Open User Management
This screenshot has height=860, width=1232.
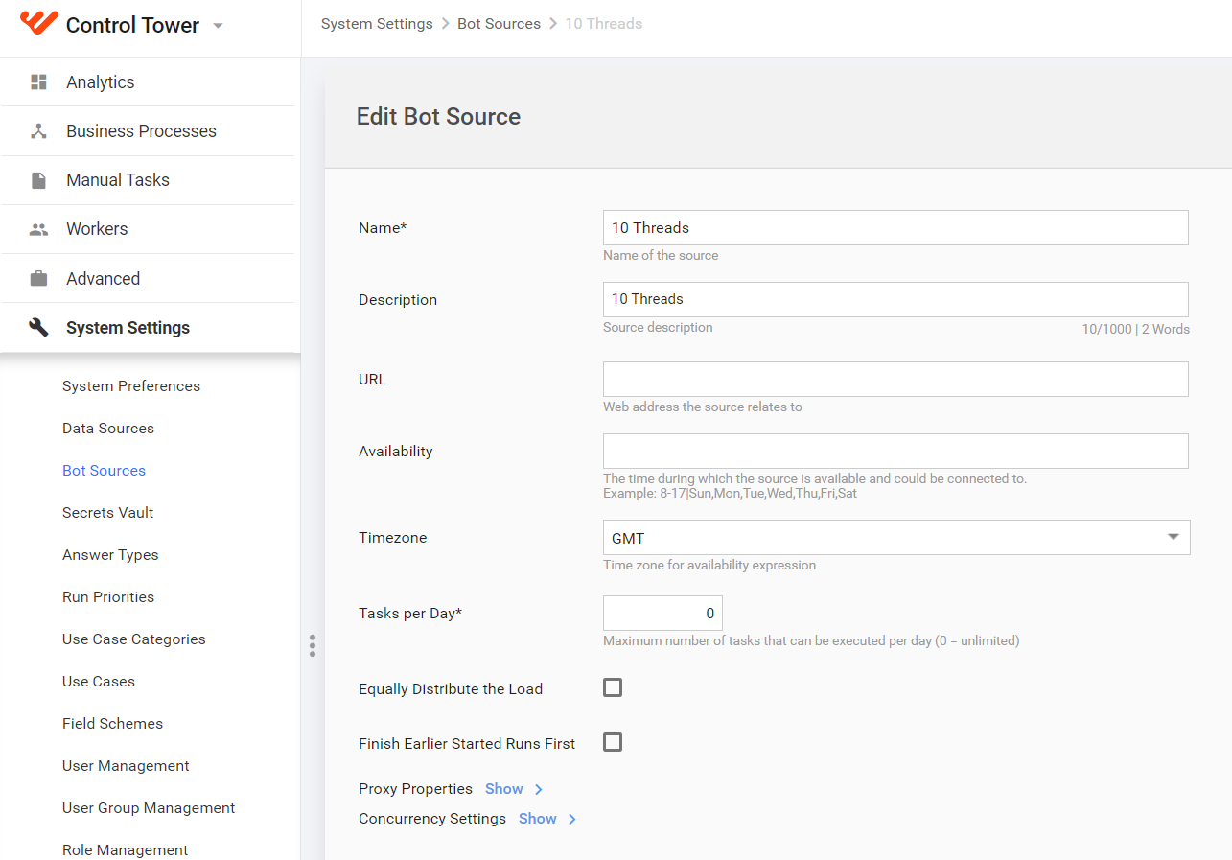(x=126, y=766)
